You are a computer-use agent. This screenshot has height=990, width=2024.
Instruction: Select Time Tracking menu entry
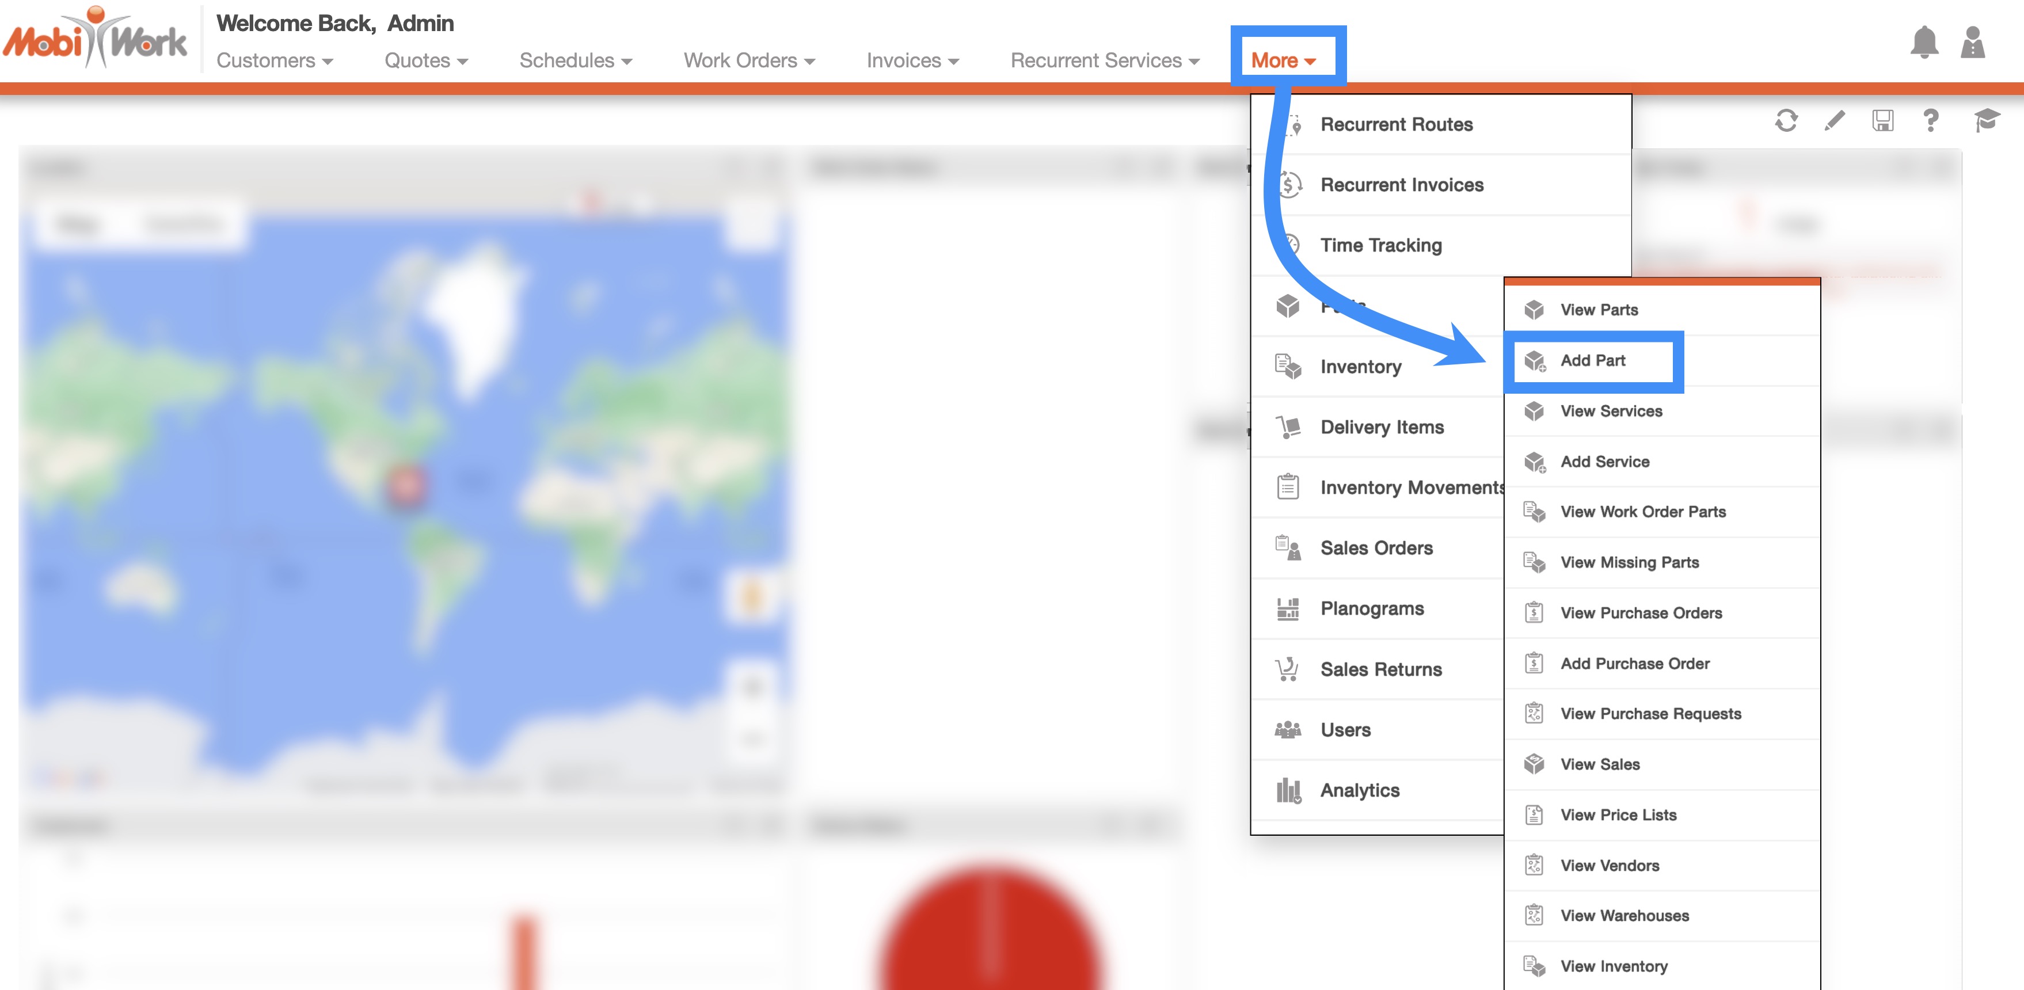pos(1380,245)
